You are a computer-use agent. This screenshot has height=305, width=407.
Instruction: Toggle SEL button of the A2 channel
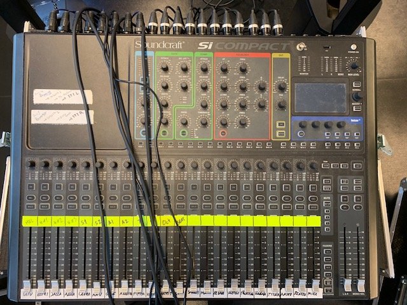(126, 198)
